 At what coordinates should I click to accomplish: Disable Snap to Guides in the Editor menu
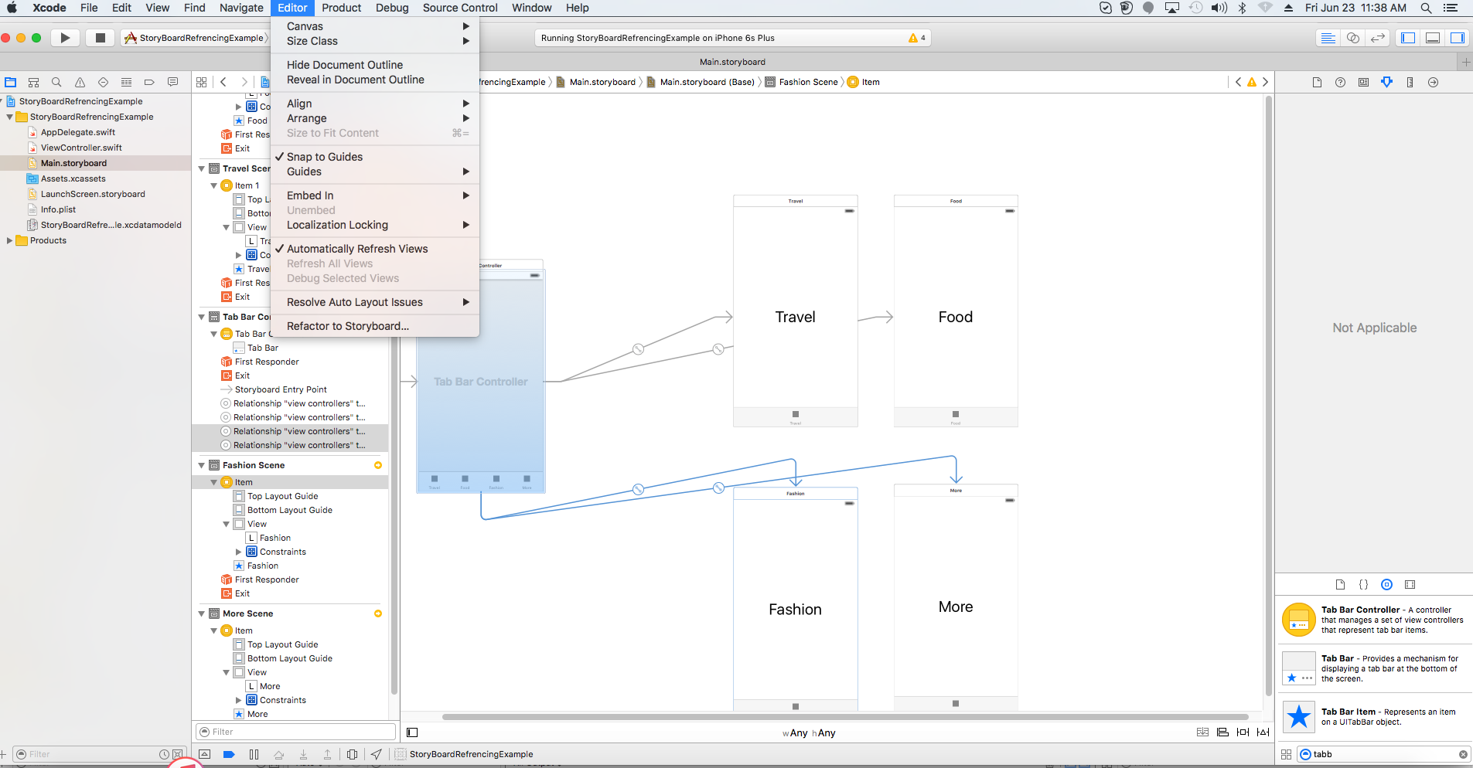click(325, 156)
